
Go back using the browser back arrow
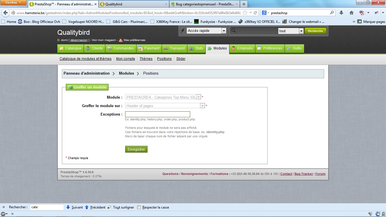coord(6,13)
